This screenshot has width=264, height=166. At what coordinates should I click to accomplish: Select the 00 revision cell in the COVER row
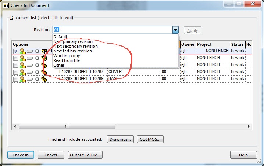click(x=171, y=72)
